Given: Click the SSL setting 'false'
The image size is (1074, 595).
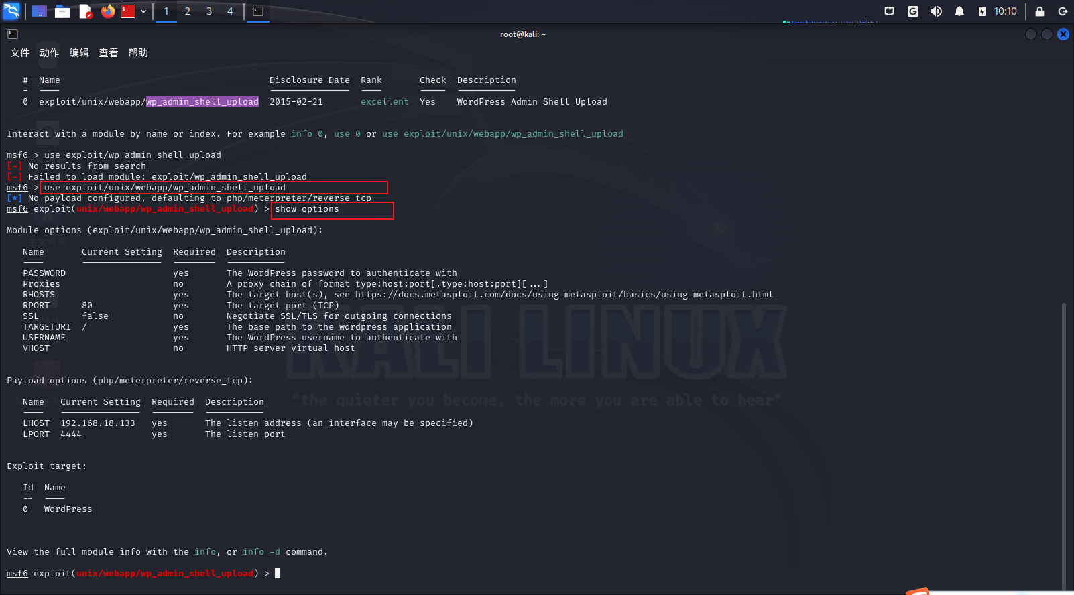Looking at the screenshot, I should (x=95, y=316).
